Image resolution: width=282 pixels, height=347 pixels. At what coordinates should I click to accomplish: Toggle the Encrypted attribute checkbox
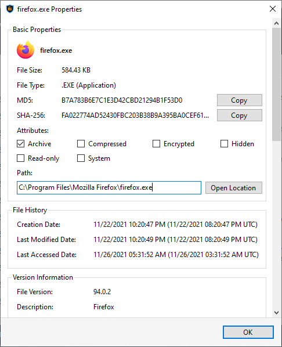(156, 144)
